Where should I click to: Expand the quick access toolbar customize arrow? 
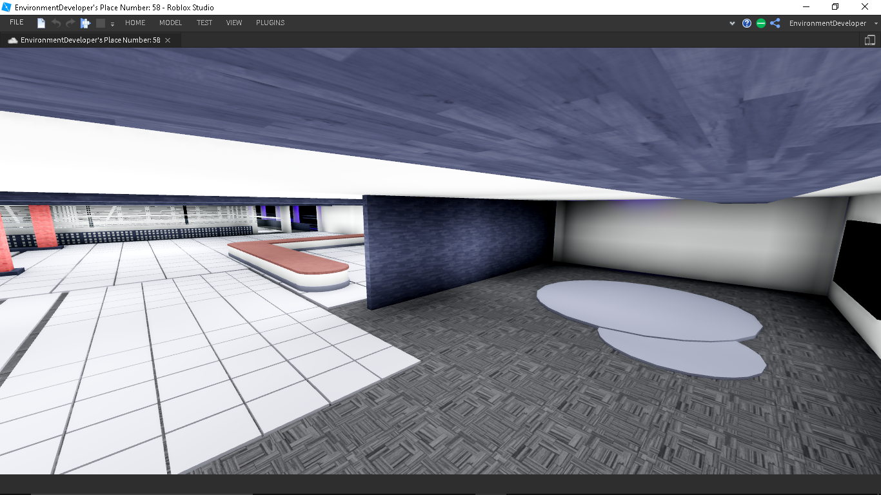click(112, 24)
